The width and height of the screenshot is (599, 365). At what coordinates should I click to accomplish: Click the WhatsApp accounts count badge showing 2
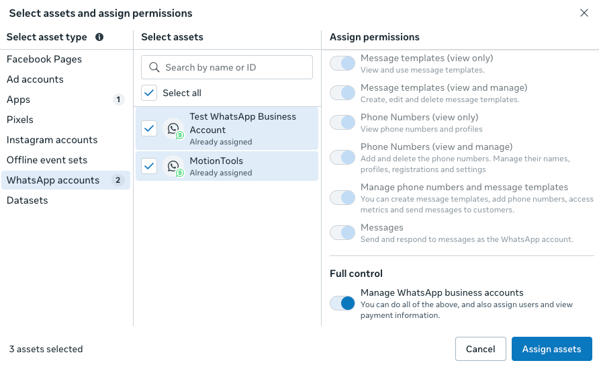pyautogui.click(x=118, y=180)
